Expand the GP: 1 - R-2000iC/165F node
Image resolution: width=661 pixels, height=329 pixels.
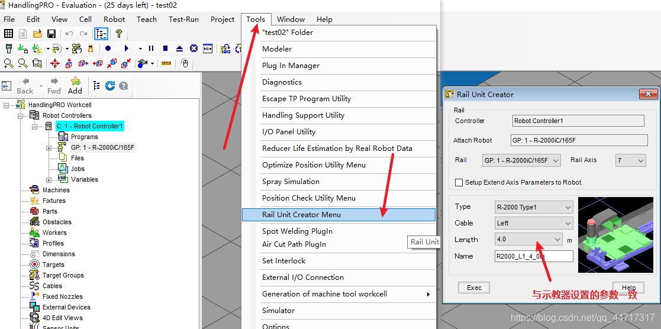click(49, 147)
